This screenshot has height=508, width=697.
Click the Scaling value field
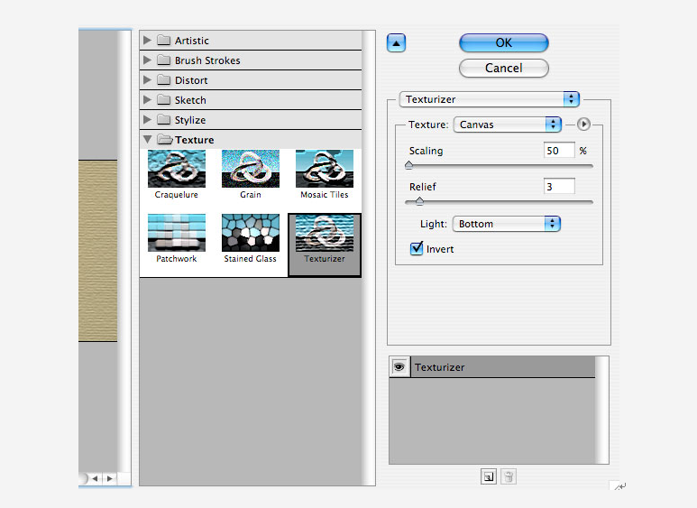click(x=559, y=151)
